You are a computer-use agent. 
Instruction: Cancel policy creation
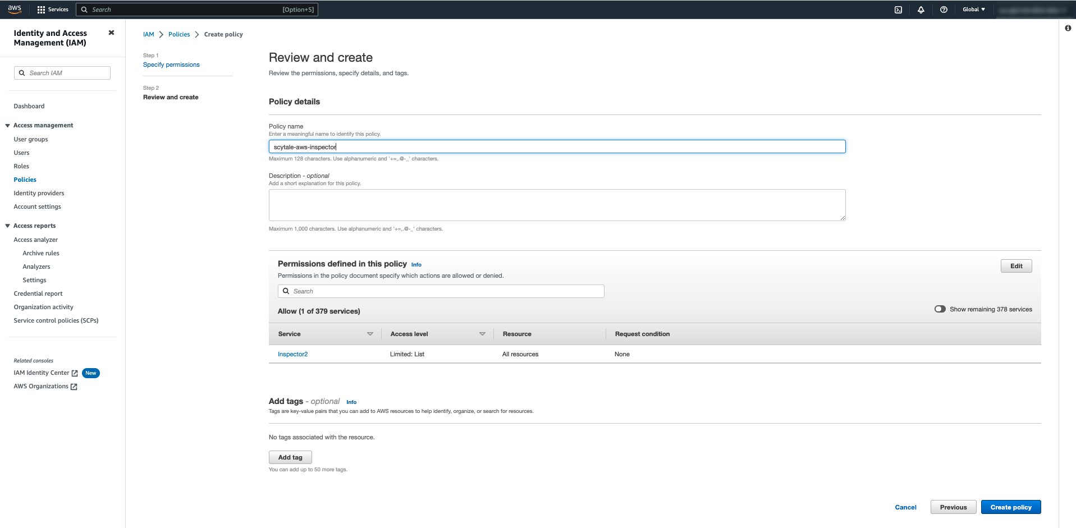905,507
